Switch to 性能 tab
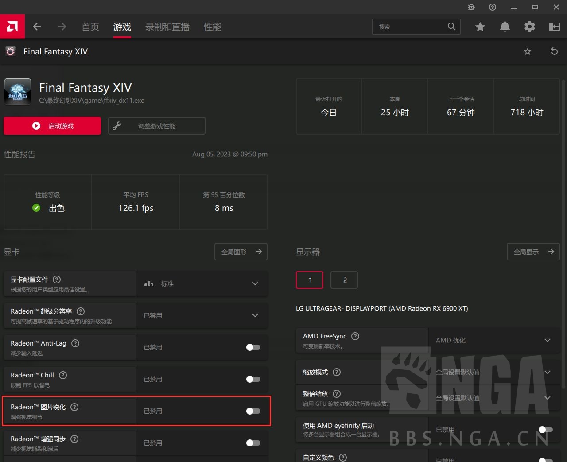 click(x=213, y=27)
